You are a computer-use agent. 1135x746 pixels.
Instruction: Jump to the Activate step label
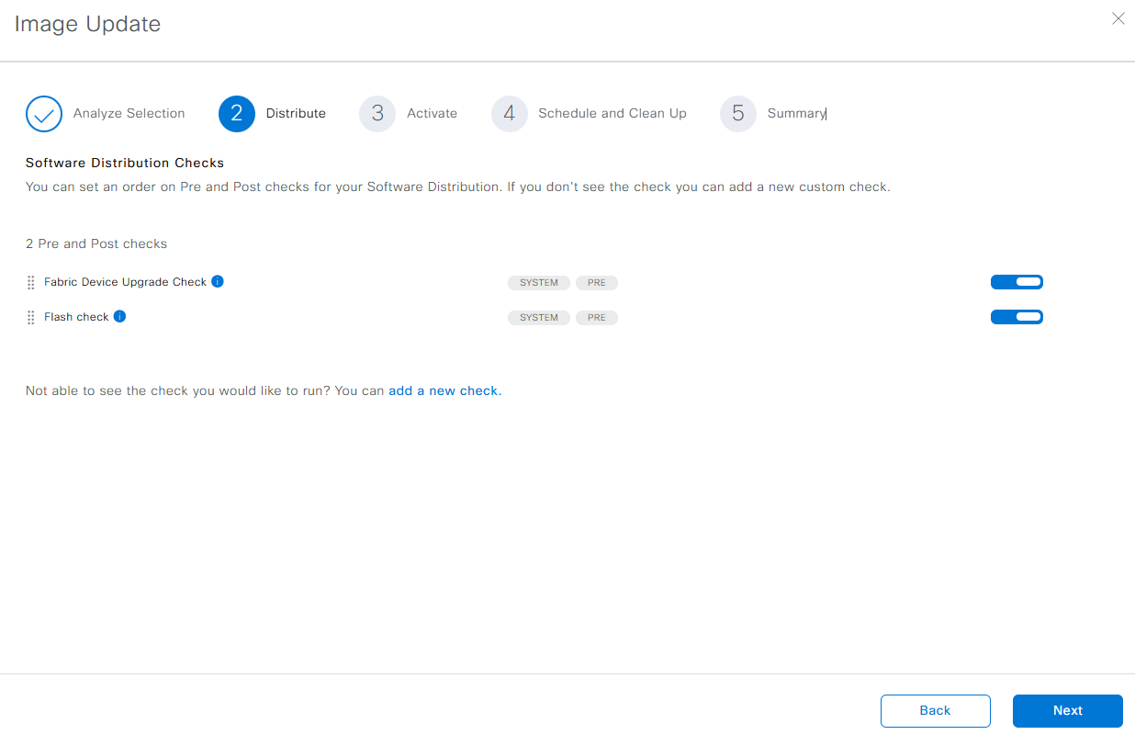point(432,113)
